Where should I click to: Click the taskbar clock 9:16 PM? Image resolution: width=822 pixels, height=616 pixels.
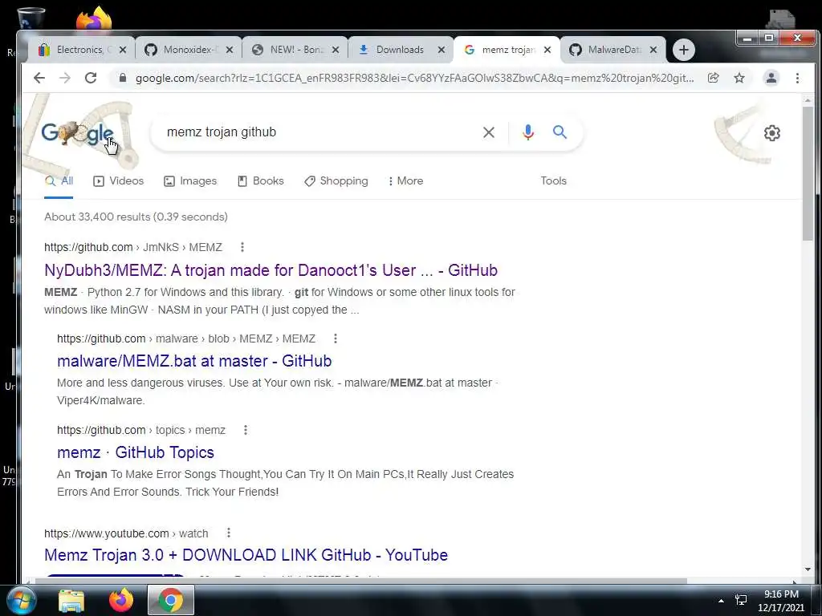click(x=781, y=594)
